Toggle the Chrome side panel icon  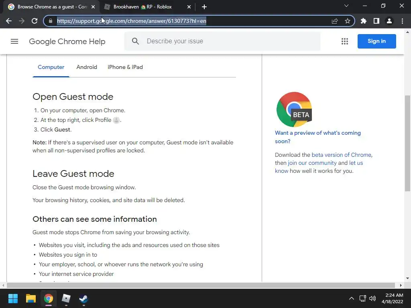coord(376,21)
